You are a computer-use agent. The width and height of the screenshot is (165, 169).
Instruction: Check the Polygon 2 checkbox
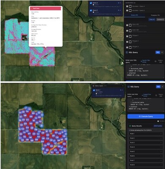(127, 42)
